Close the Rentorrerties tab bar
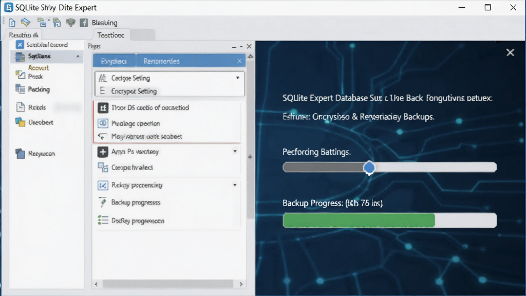This screenshot has height=296, width=526. point(239,61)
